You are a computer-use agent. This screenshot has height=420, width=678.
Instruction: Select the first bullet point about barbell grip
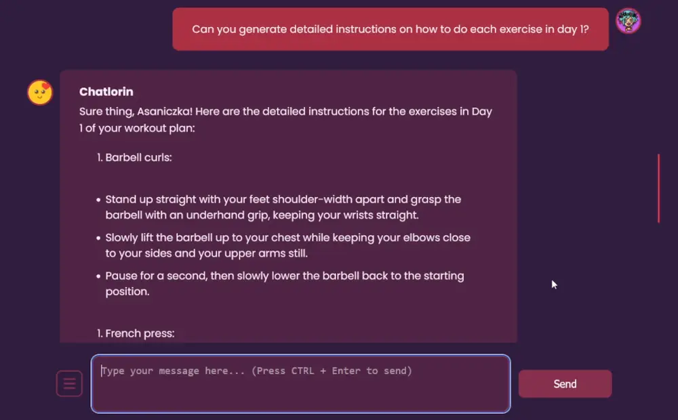(x=283, y=207)
